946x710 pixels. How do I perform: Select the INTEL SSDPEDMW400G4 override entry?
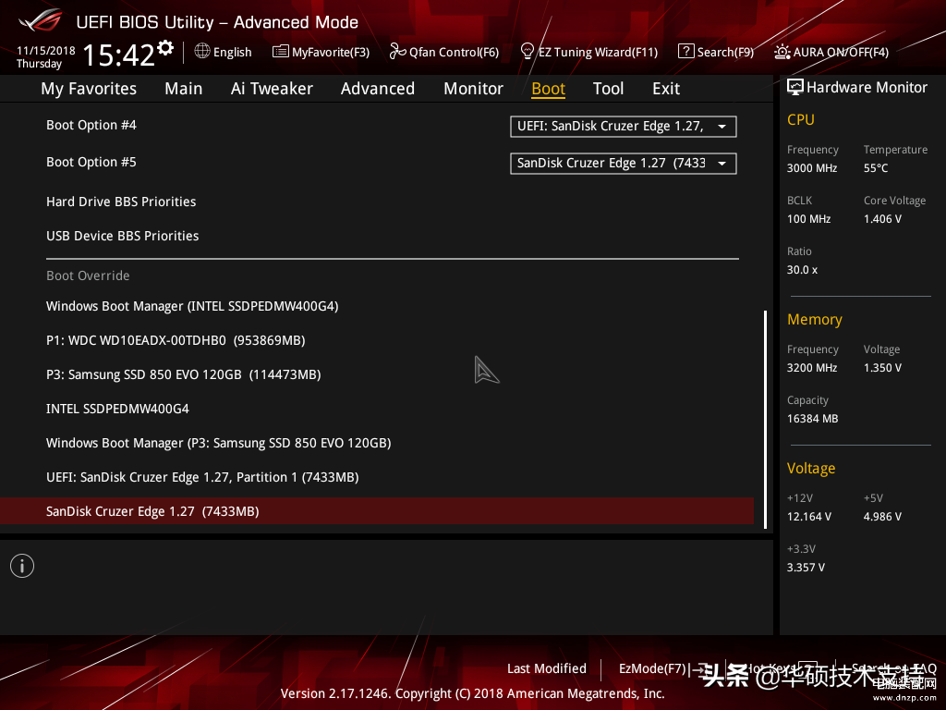coord(117,409)
